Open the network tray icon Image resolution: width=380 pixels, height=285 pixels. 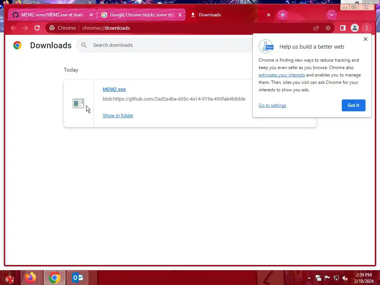(x=336, y=278)
